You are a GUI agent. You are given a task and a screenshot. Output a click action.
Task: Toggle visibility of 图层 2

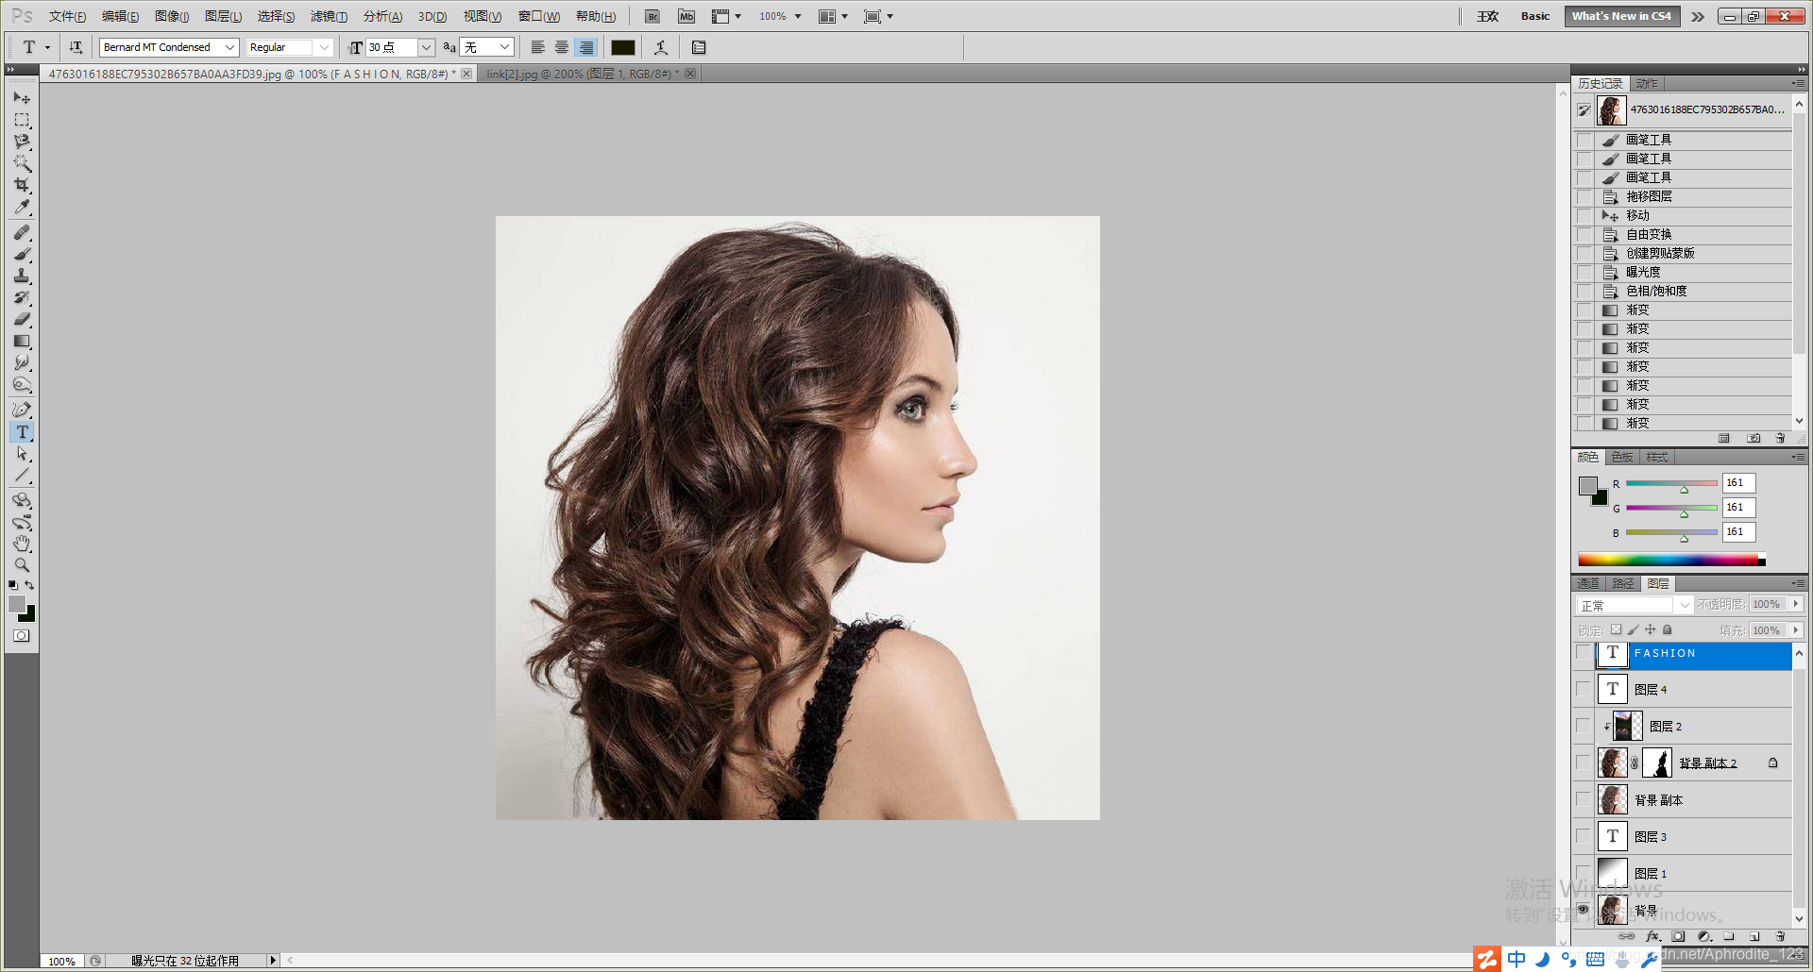coord(1584,726)
